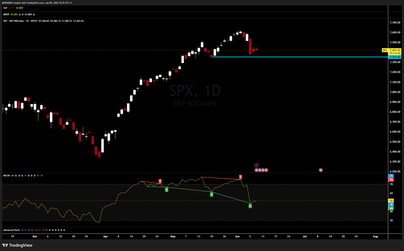
Task: Click the 70 level on RSI scale
Action: (391, 184)
